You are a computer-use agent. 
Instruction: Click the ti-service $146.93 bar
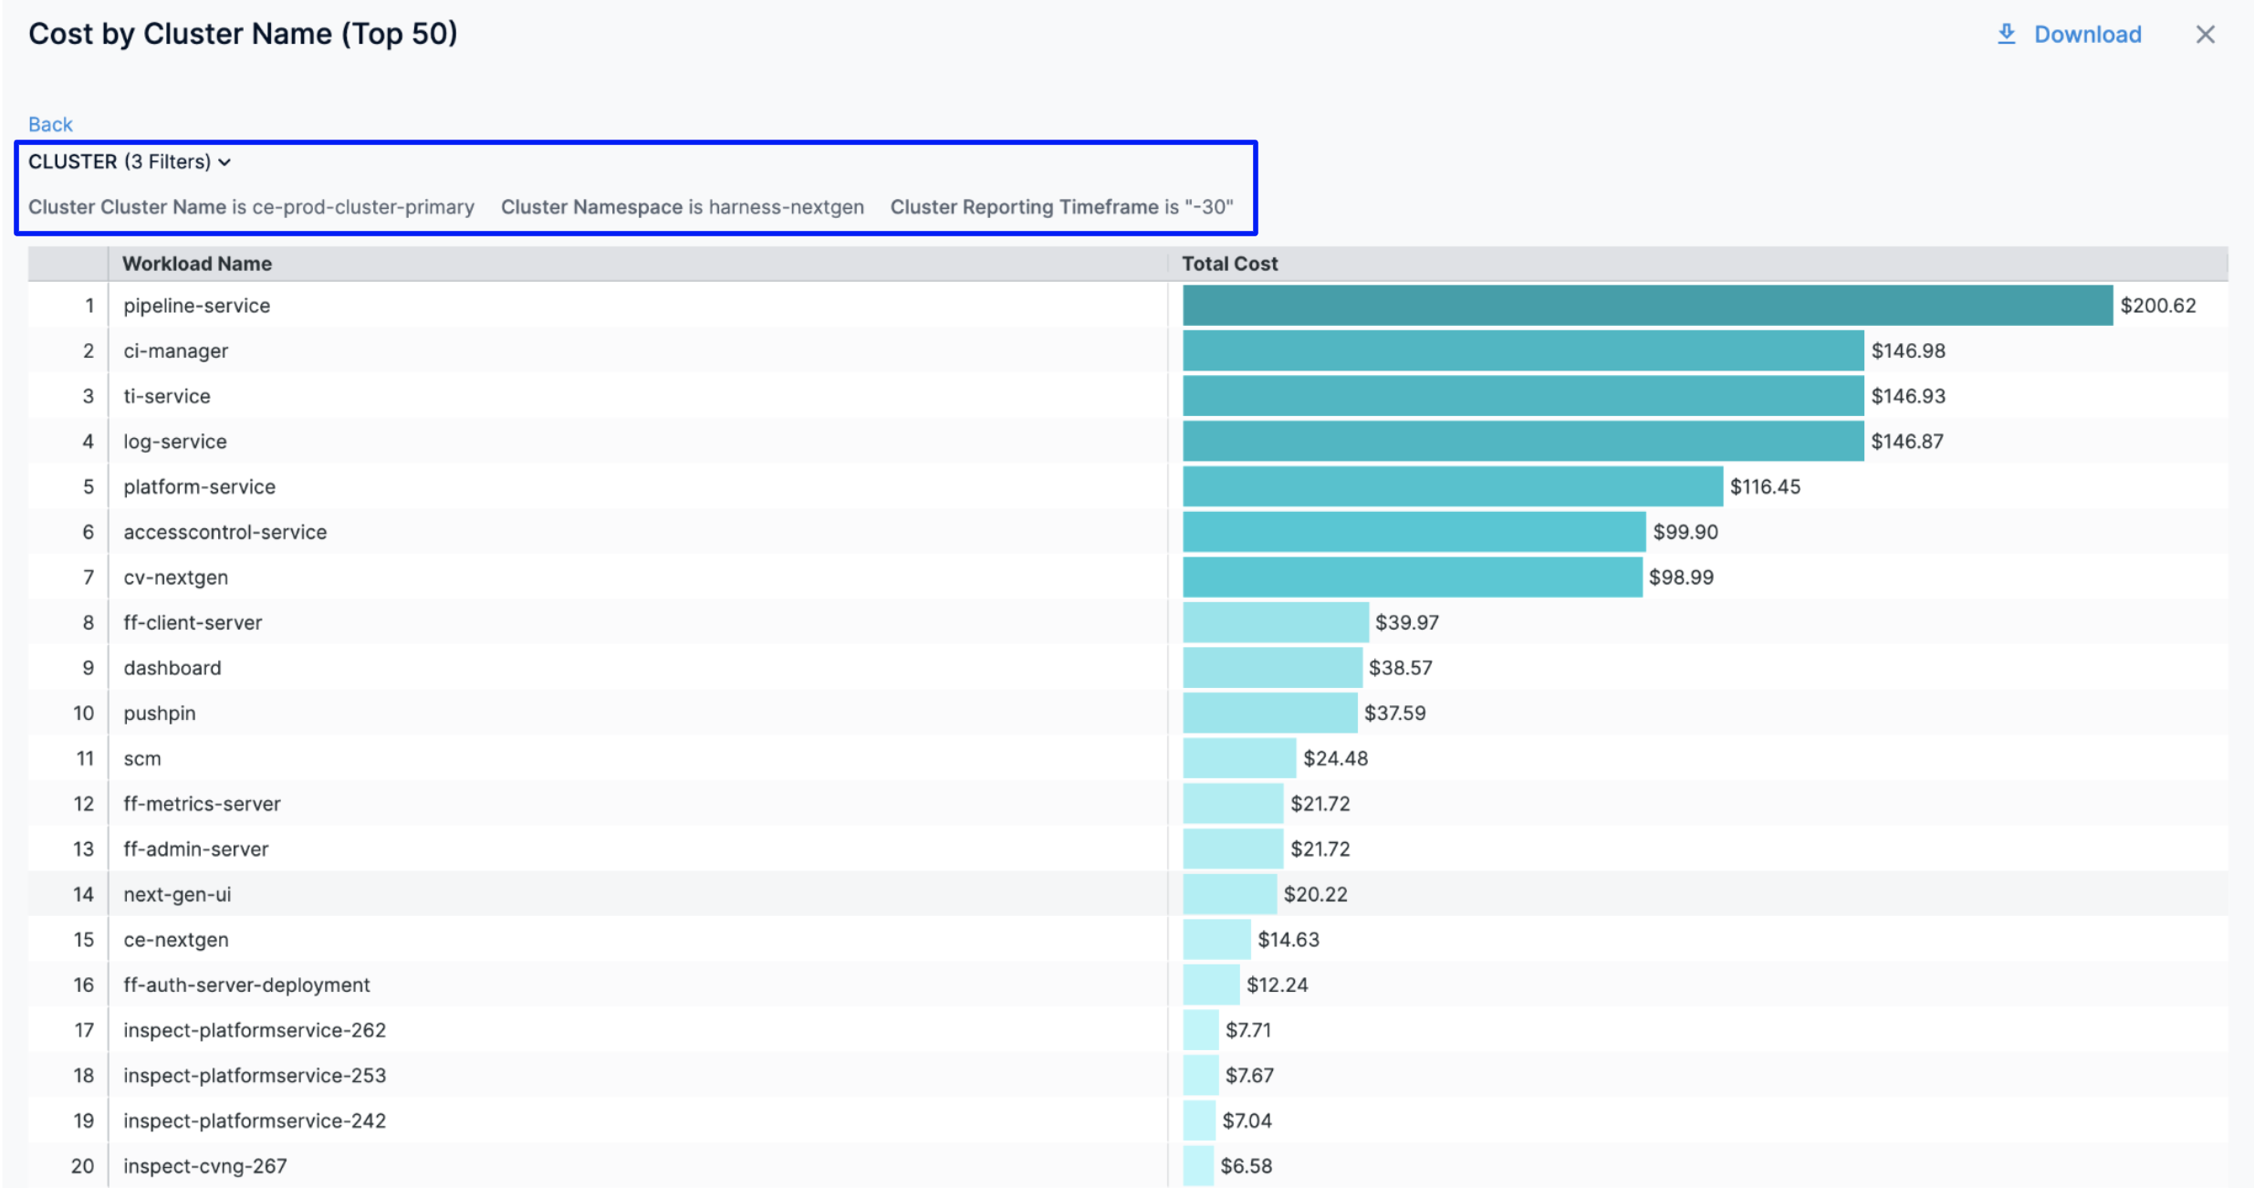(1522, 396)
